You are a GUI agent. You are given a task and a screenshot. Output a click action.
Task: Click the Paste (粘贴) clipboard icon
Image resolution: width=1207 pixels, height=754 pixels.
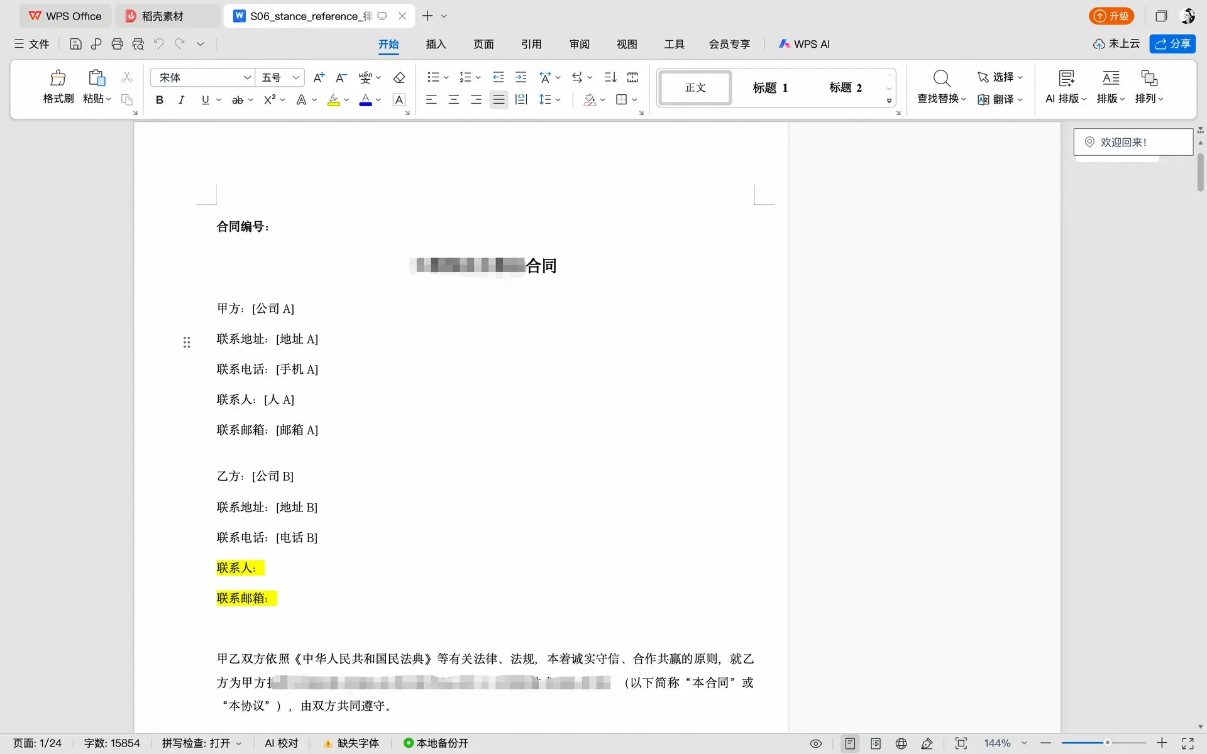(97, 78)
